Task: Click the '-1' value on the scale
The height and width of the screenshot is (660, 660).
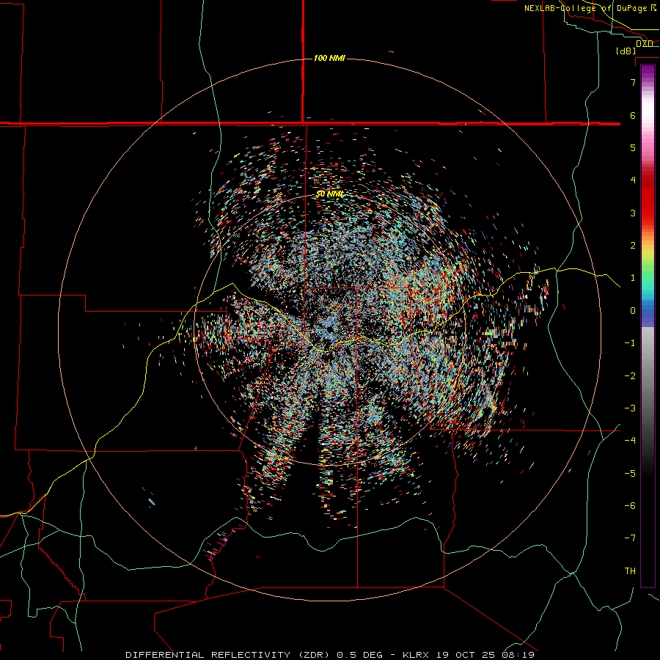Action: coord(630,343)
